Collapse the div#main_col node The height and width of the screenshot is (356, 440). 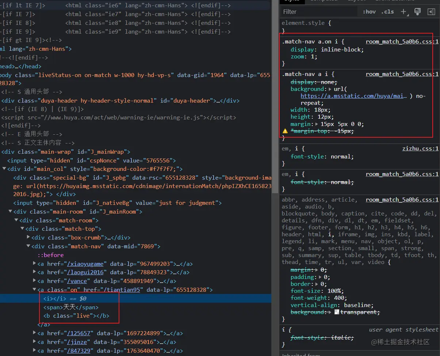(x=4, y=169)
